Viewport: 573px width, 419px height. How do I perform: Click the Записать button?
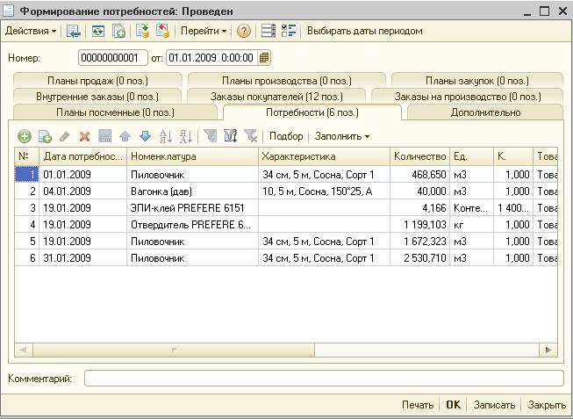coord(494,405)
